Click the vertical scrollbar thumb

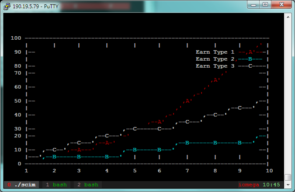coord(288,177)
